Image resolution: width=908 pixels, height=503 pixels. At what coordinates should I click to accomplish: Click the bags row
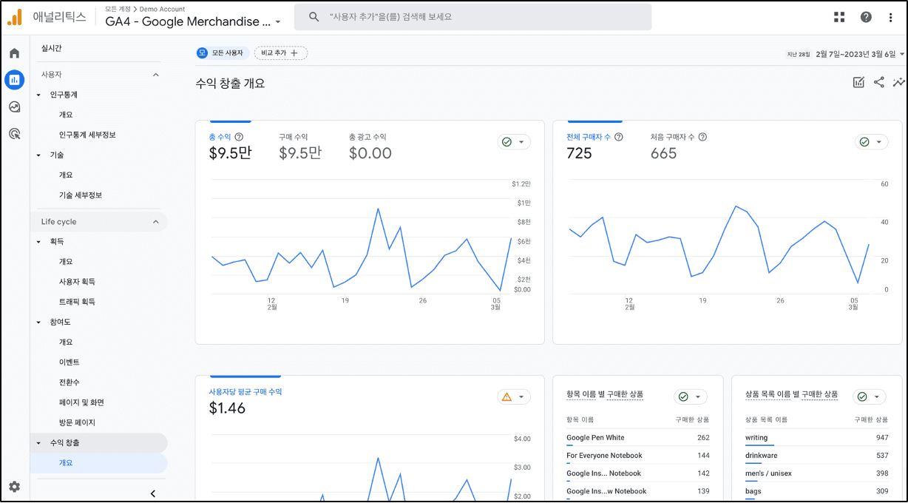(x=817, y=491)
